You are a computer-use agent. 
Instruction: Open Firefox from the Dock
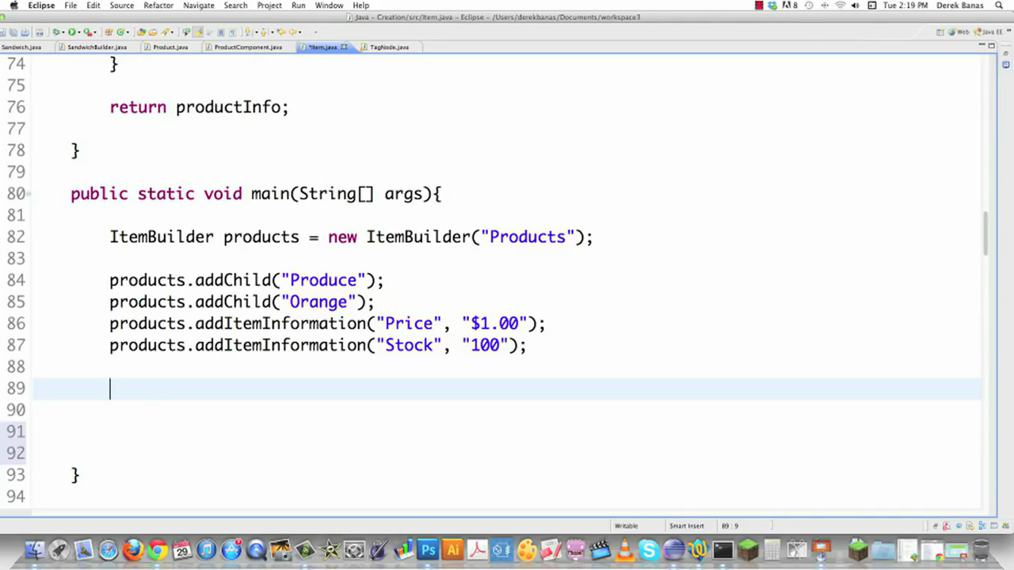(132, 549)
